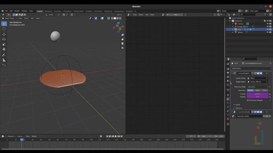Open the Vertex Group Effect dropdown
This screenshot has height=153, width=273.
pos(258,78)
